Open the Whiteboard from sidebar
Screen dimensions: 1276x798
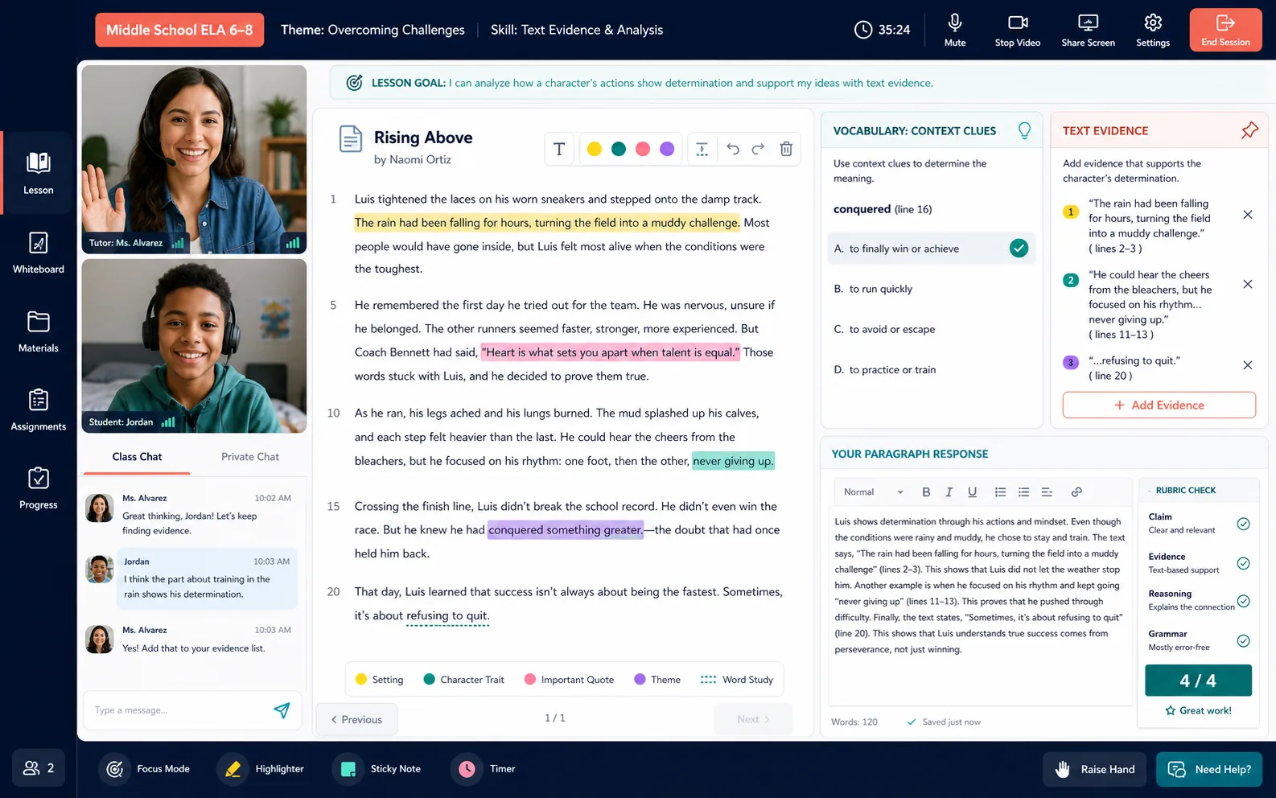point(38,252)
